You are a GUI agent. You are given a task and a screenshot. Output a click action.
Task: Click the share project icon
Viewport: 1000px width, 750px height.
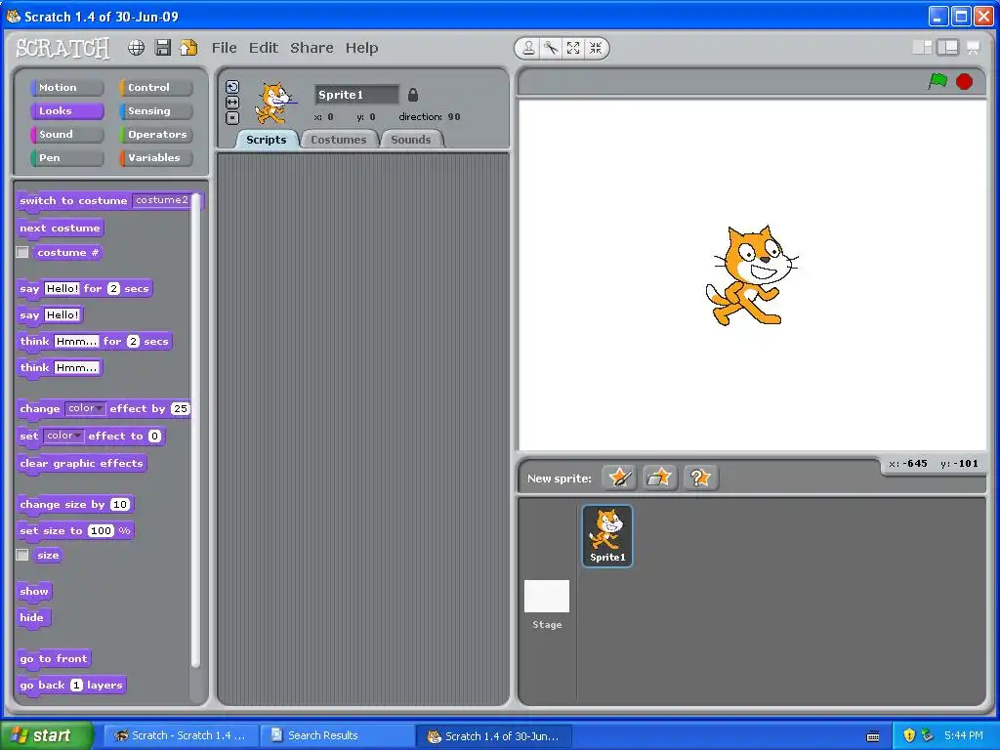188,48
